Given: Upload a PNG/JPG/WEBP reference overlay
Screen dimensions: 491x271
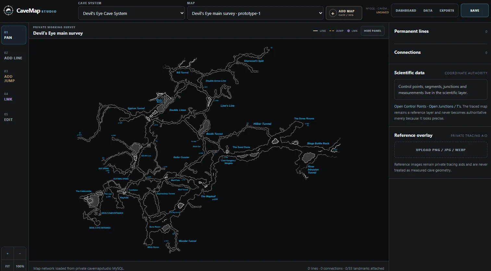Looking at the screenshot, I should point(441,150).
